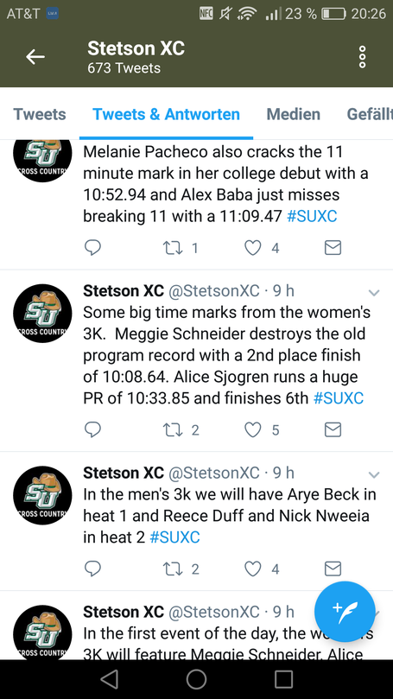Reply to the Meggie Schneider 3K tweet

[x=92, y=429]
